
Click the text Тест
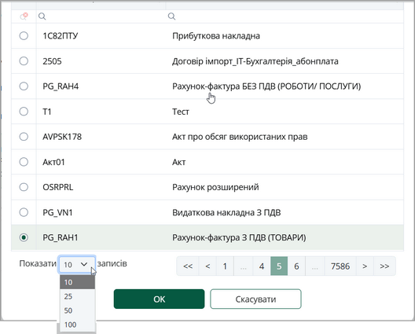[x=181, y=112]
